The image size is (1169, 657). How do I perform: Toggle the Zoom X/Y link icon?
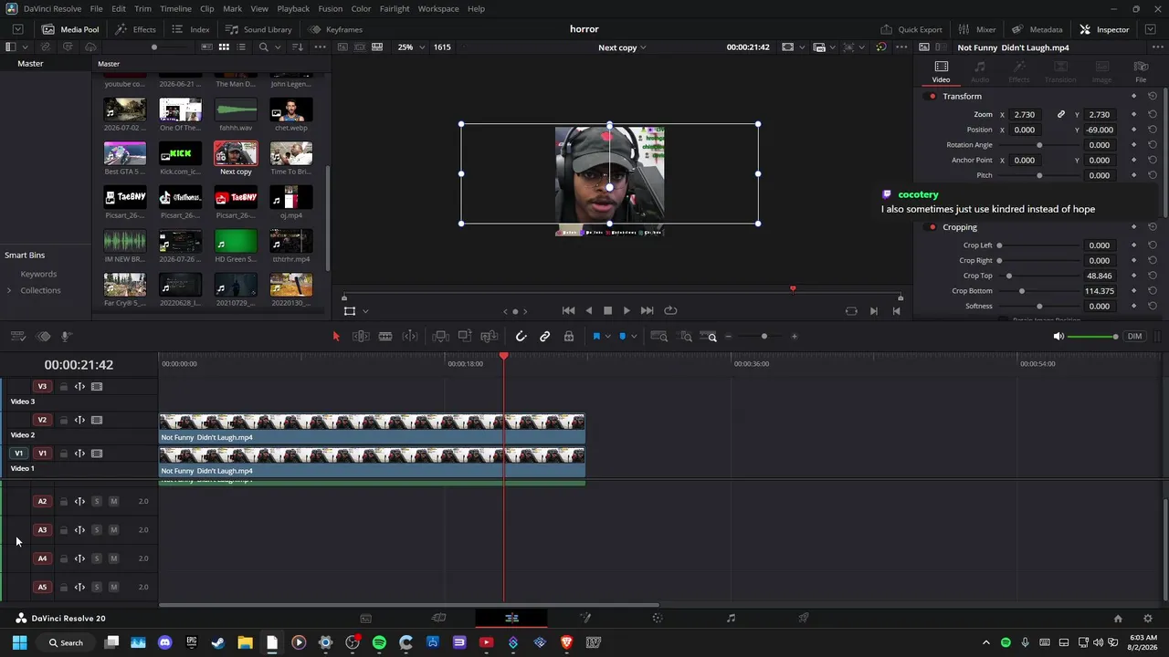[x=1061, y=115]
